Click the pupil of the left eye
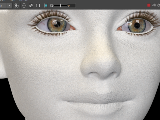Screen dimensions: 160x120 pos(57,24)
